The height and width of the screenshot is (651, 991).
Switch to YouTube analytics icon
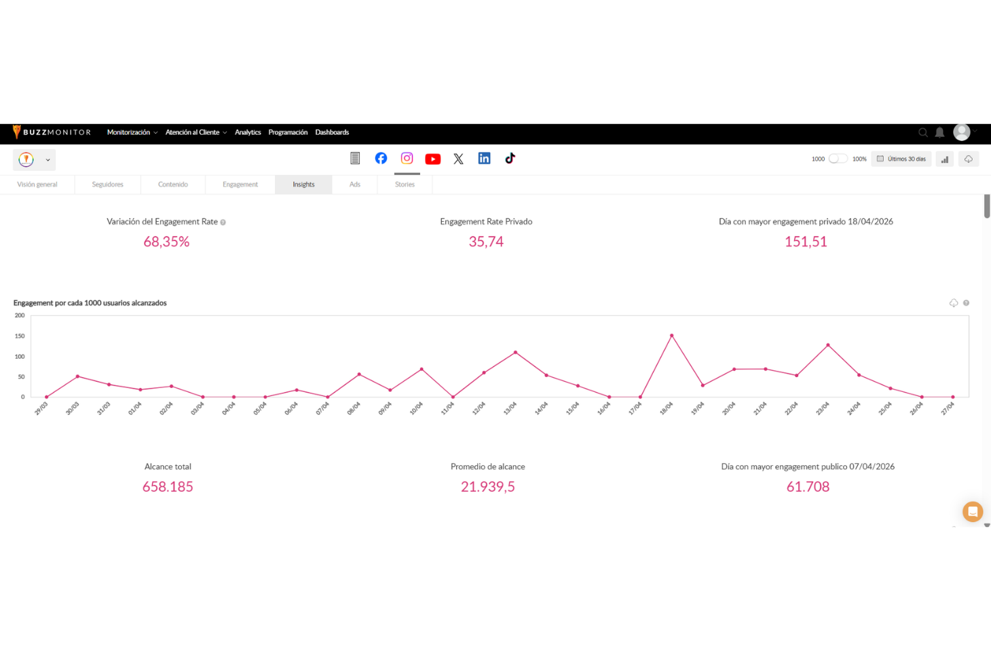coord(432,159)
